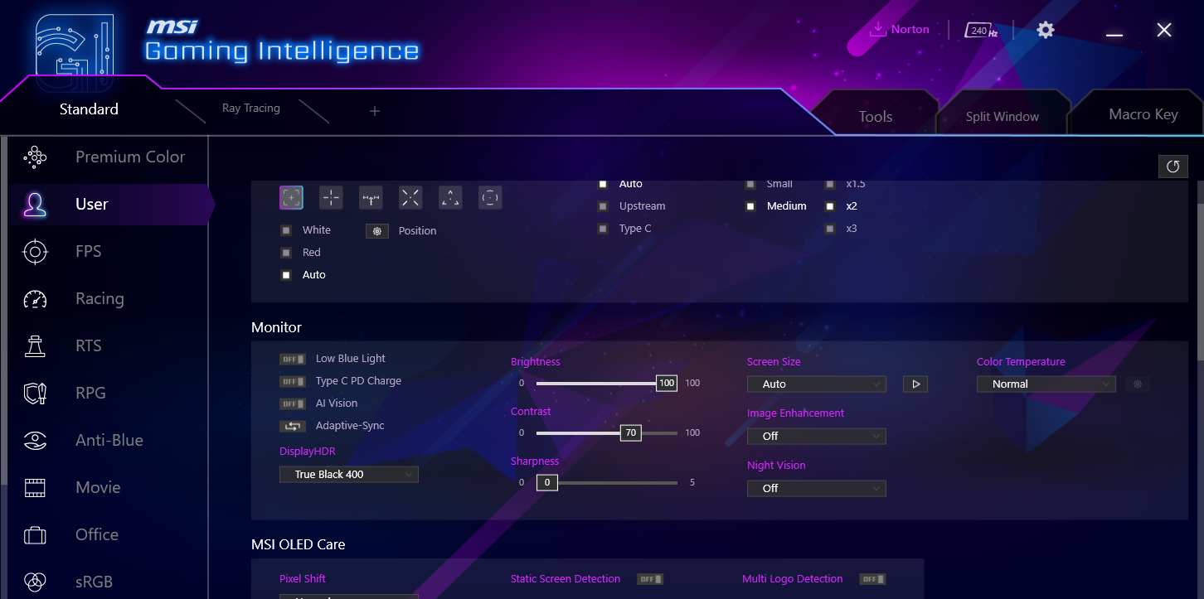This screenshot has width=1204, height=599.
Task: Click the sRGB overlapping circles icon
Action: click(x=35, y=581)
